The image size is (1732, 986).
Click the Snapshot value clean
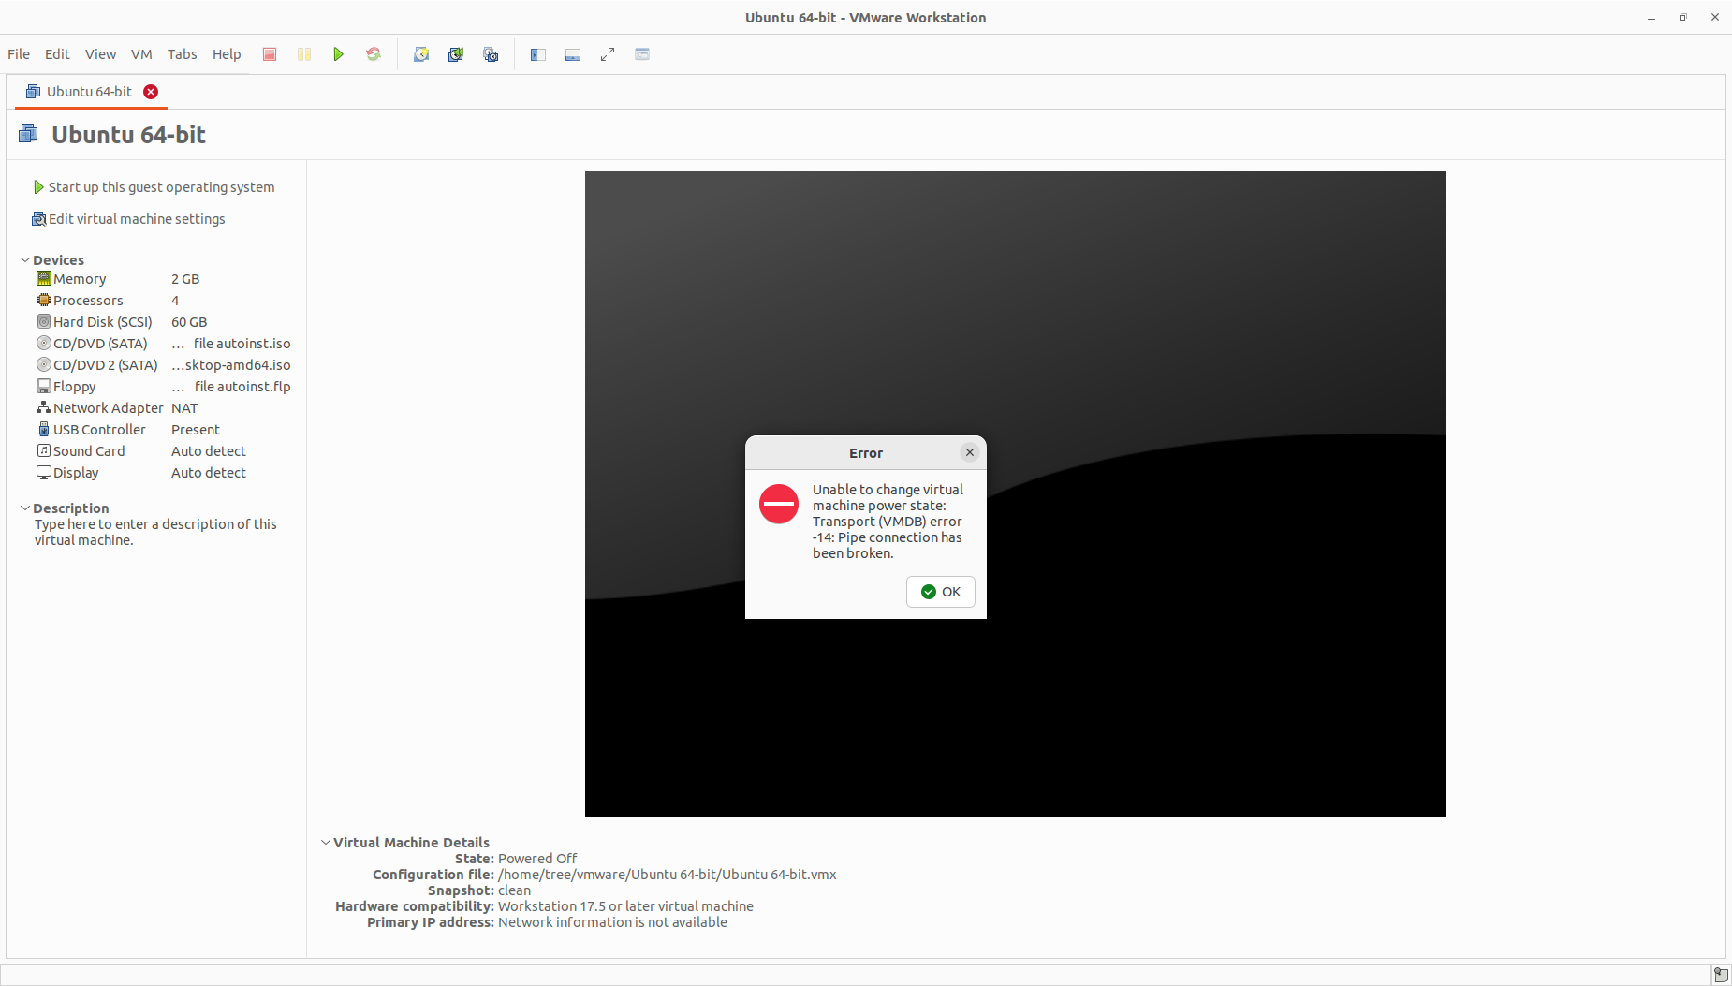pos(514,890)
